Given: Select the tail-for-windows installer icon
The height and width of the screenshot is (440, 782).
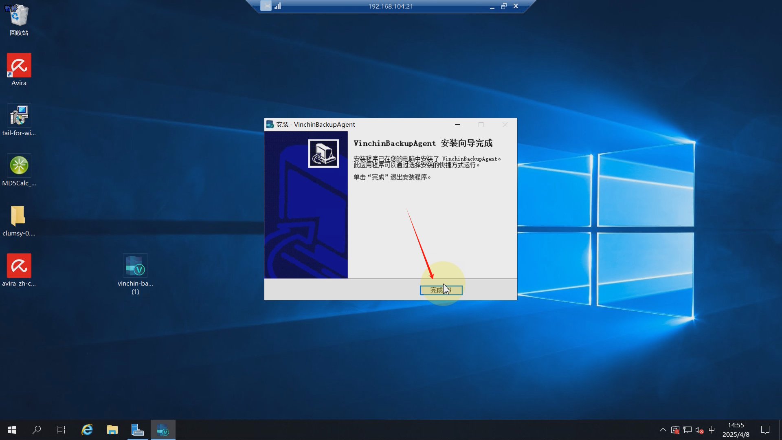Looking at the screenshot, I should click(x=19, y=116).
